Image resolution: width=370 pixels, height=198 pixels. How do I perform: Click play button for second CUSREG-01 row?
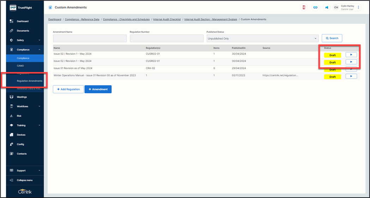351,62
